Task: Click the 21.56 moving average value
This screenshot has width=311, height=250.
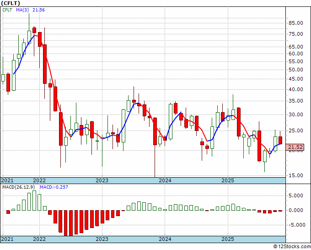Action: 39,10
